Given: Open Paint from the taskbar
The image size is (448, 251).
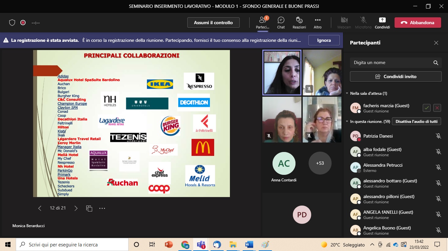Looking at the screenshot, I should [x=265, y=244].
